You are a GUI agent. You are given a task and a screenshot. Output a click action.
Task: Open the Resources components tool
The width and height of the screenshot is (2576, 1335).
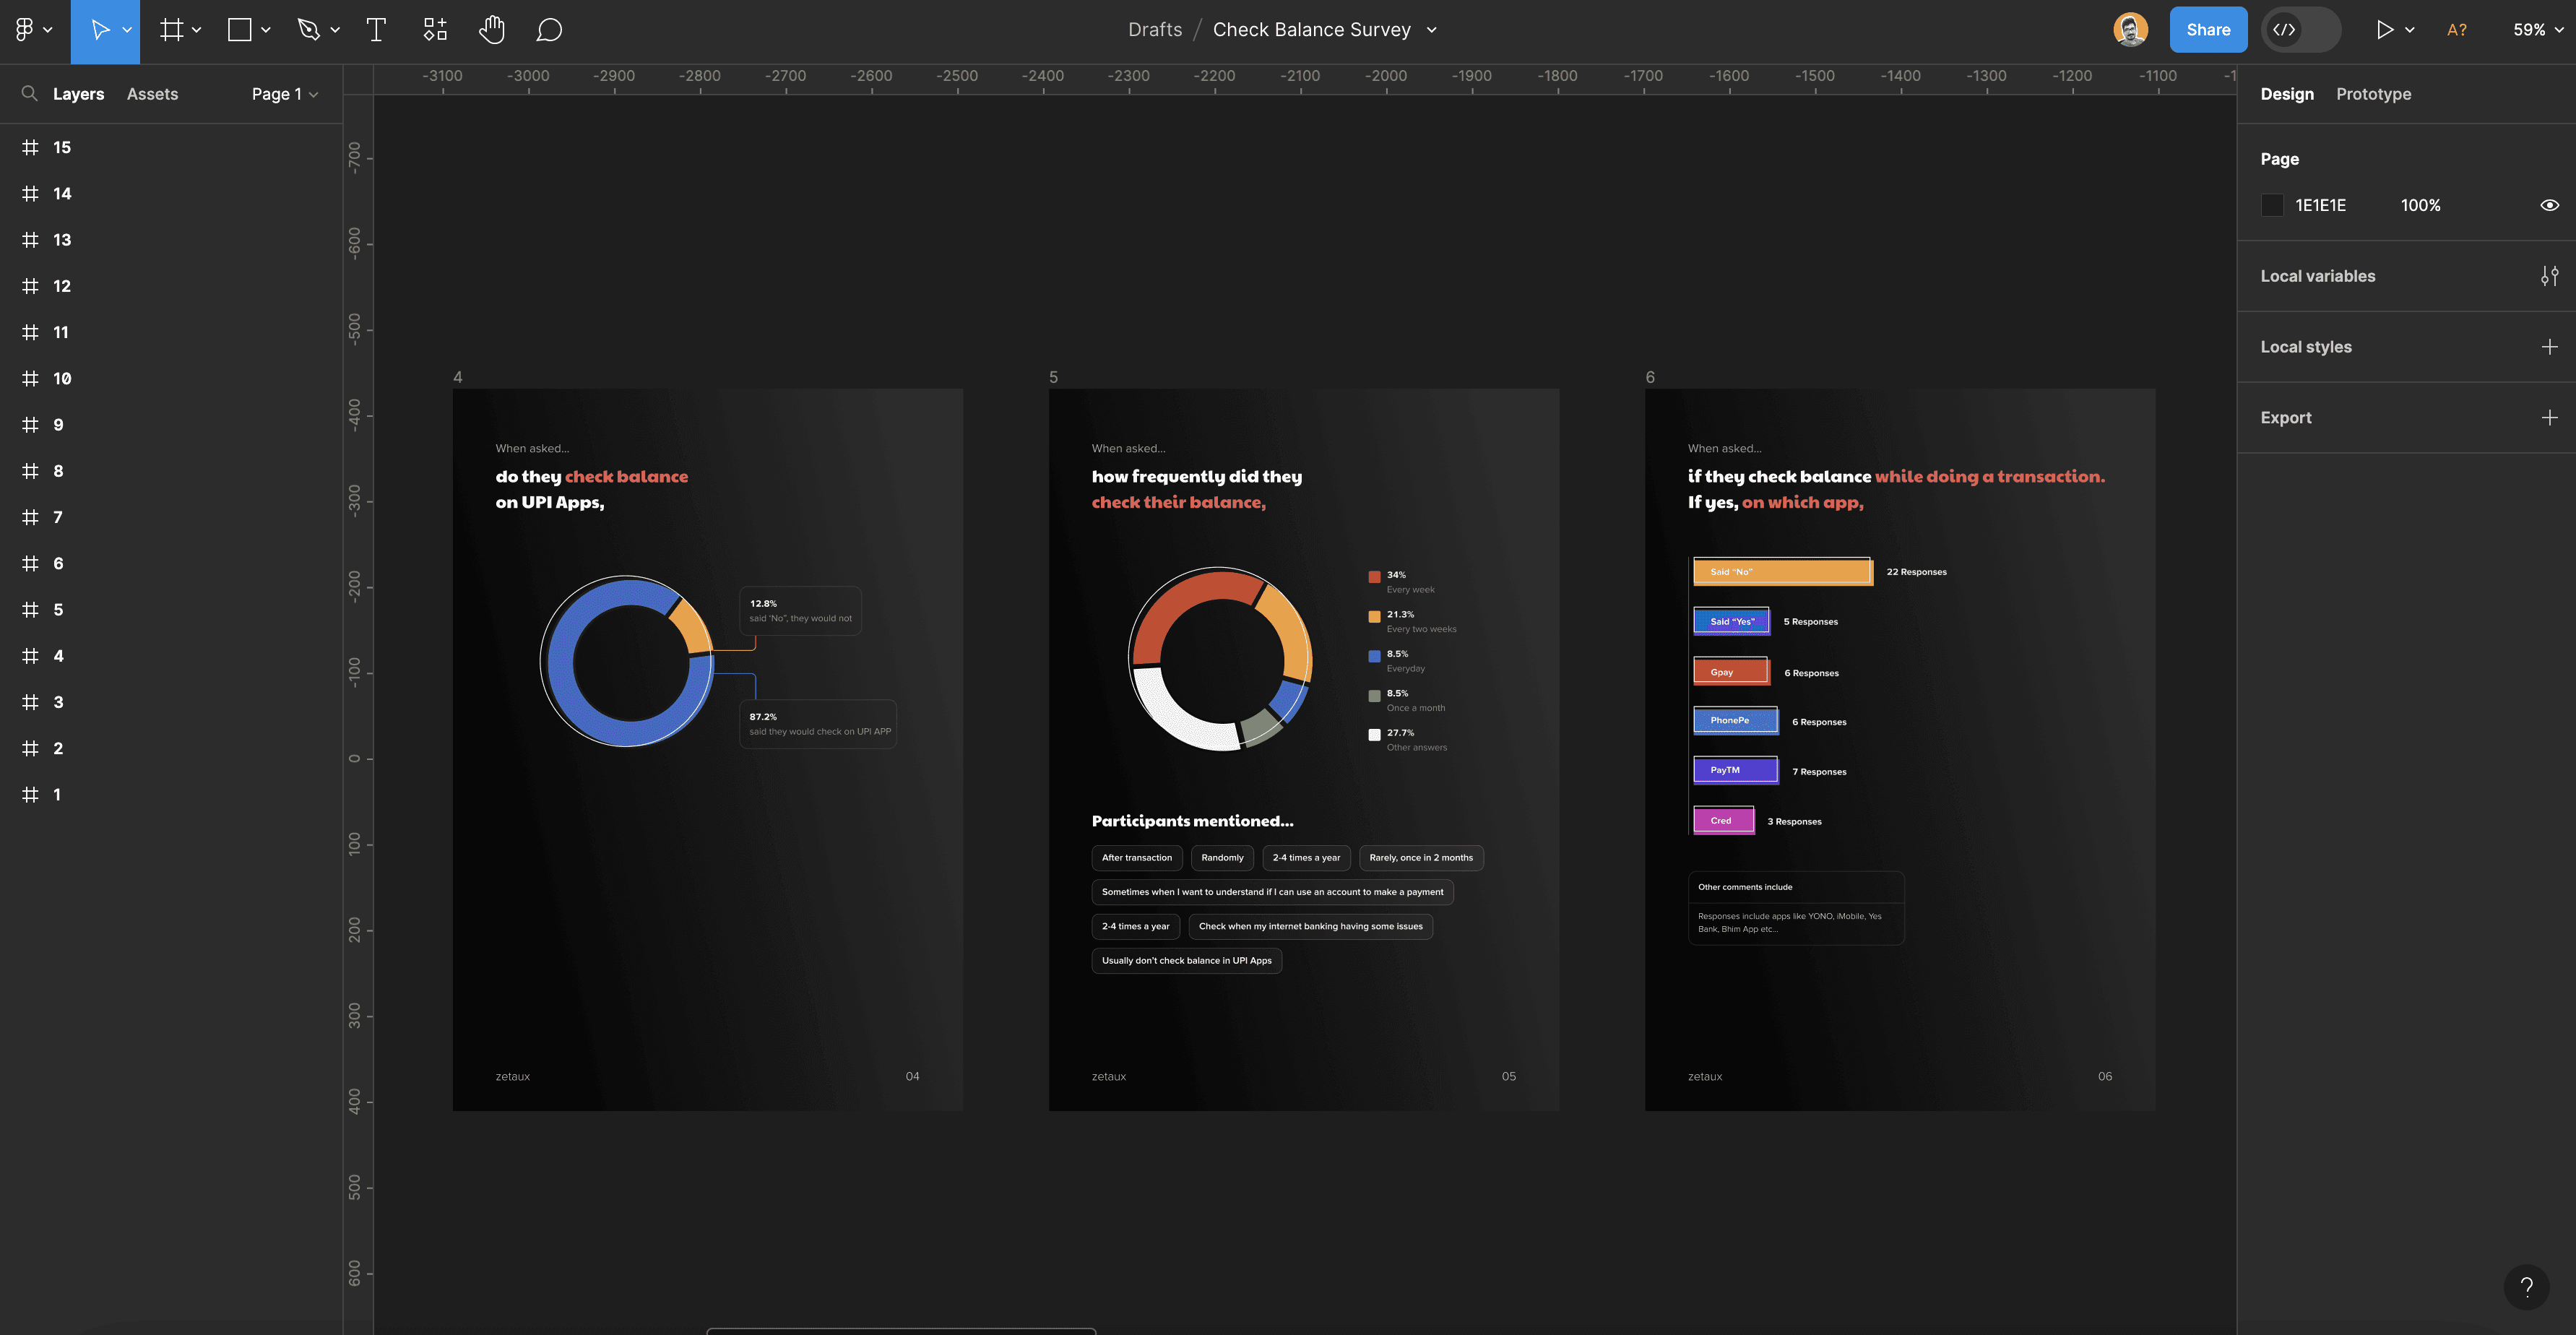(435, 30)
